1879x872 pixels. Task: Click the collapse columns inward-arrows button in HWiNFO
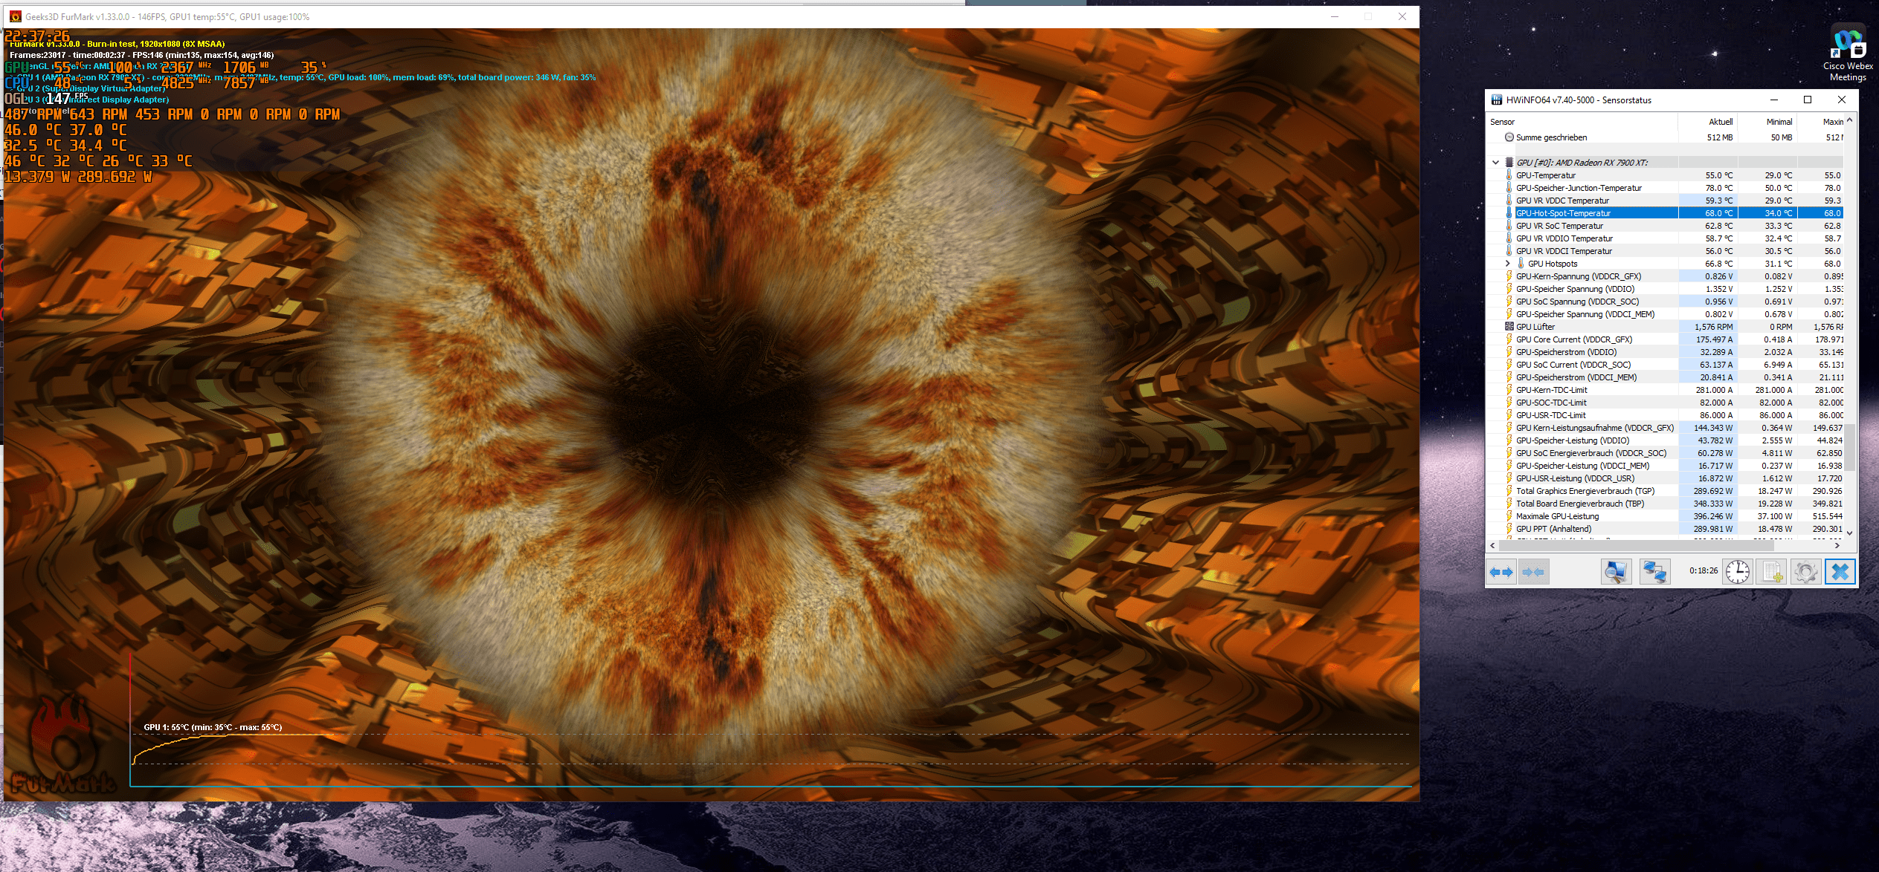(1532, 571)
